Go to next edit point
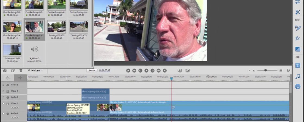This screenshot has height=122, width=304. [x=164, y=71]
